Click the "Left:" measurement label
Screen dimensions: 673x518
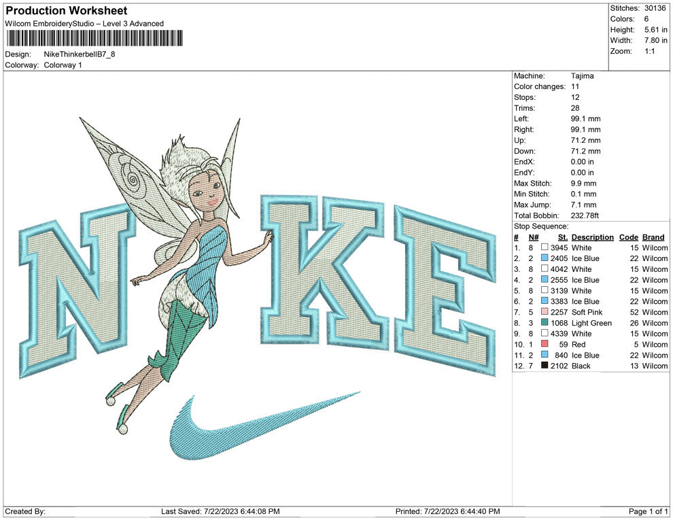point(521,119)
